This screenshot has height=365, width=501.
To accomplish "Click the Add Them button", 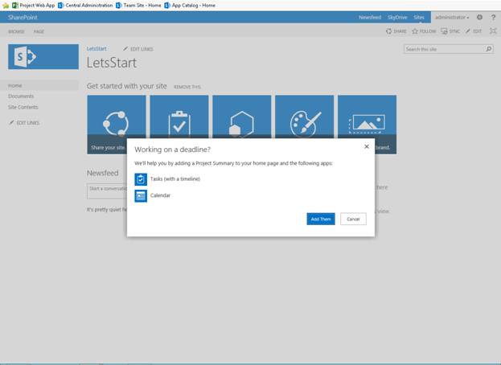I will (x=321, y=219).
